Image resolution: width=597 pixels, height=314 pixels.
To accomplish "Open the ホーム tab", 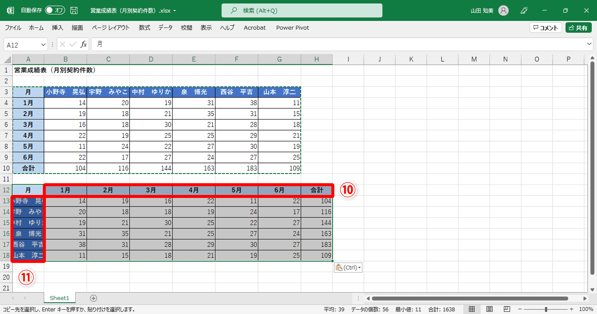I will 36,28.
